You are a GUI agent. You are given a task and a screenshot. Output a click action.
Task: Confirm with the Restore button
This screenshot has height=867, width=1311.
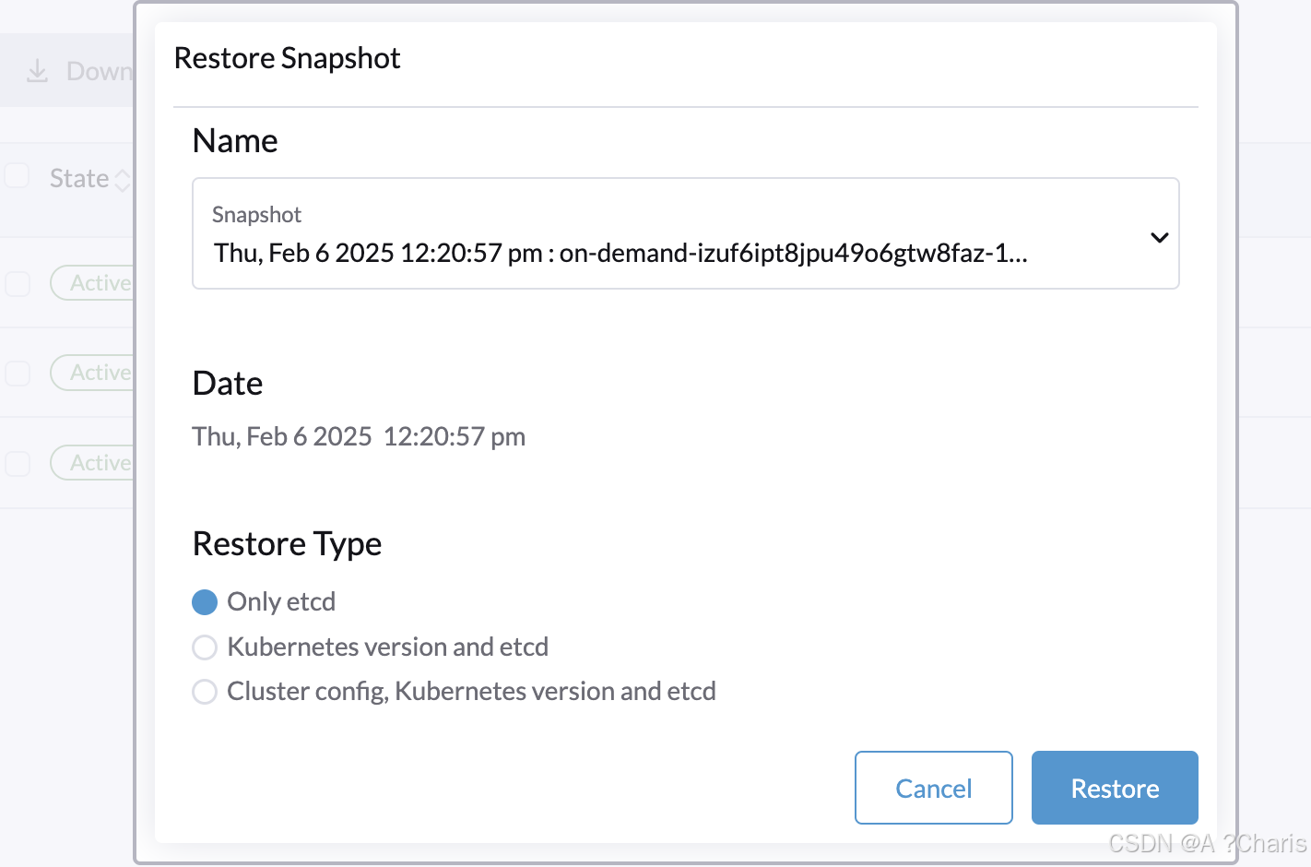tap(1115, 788)
